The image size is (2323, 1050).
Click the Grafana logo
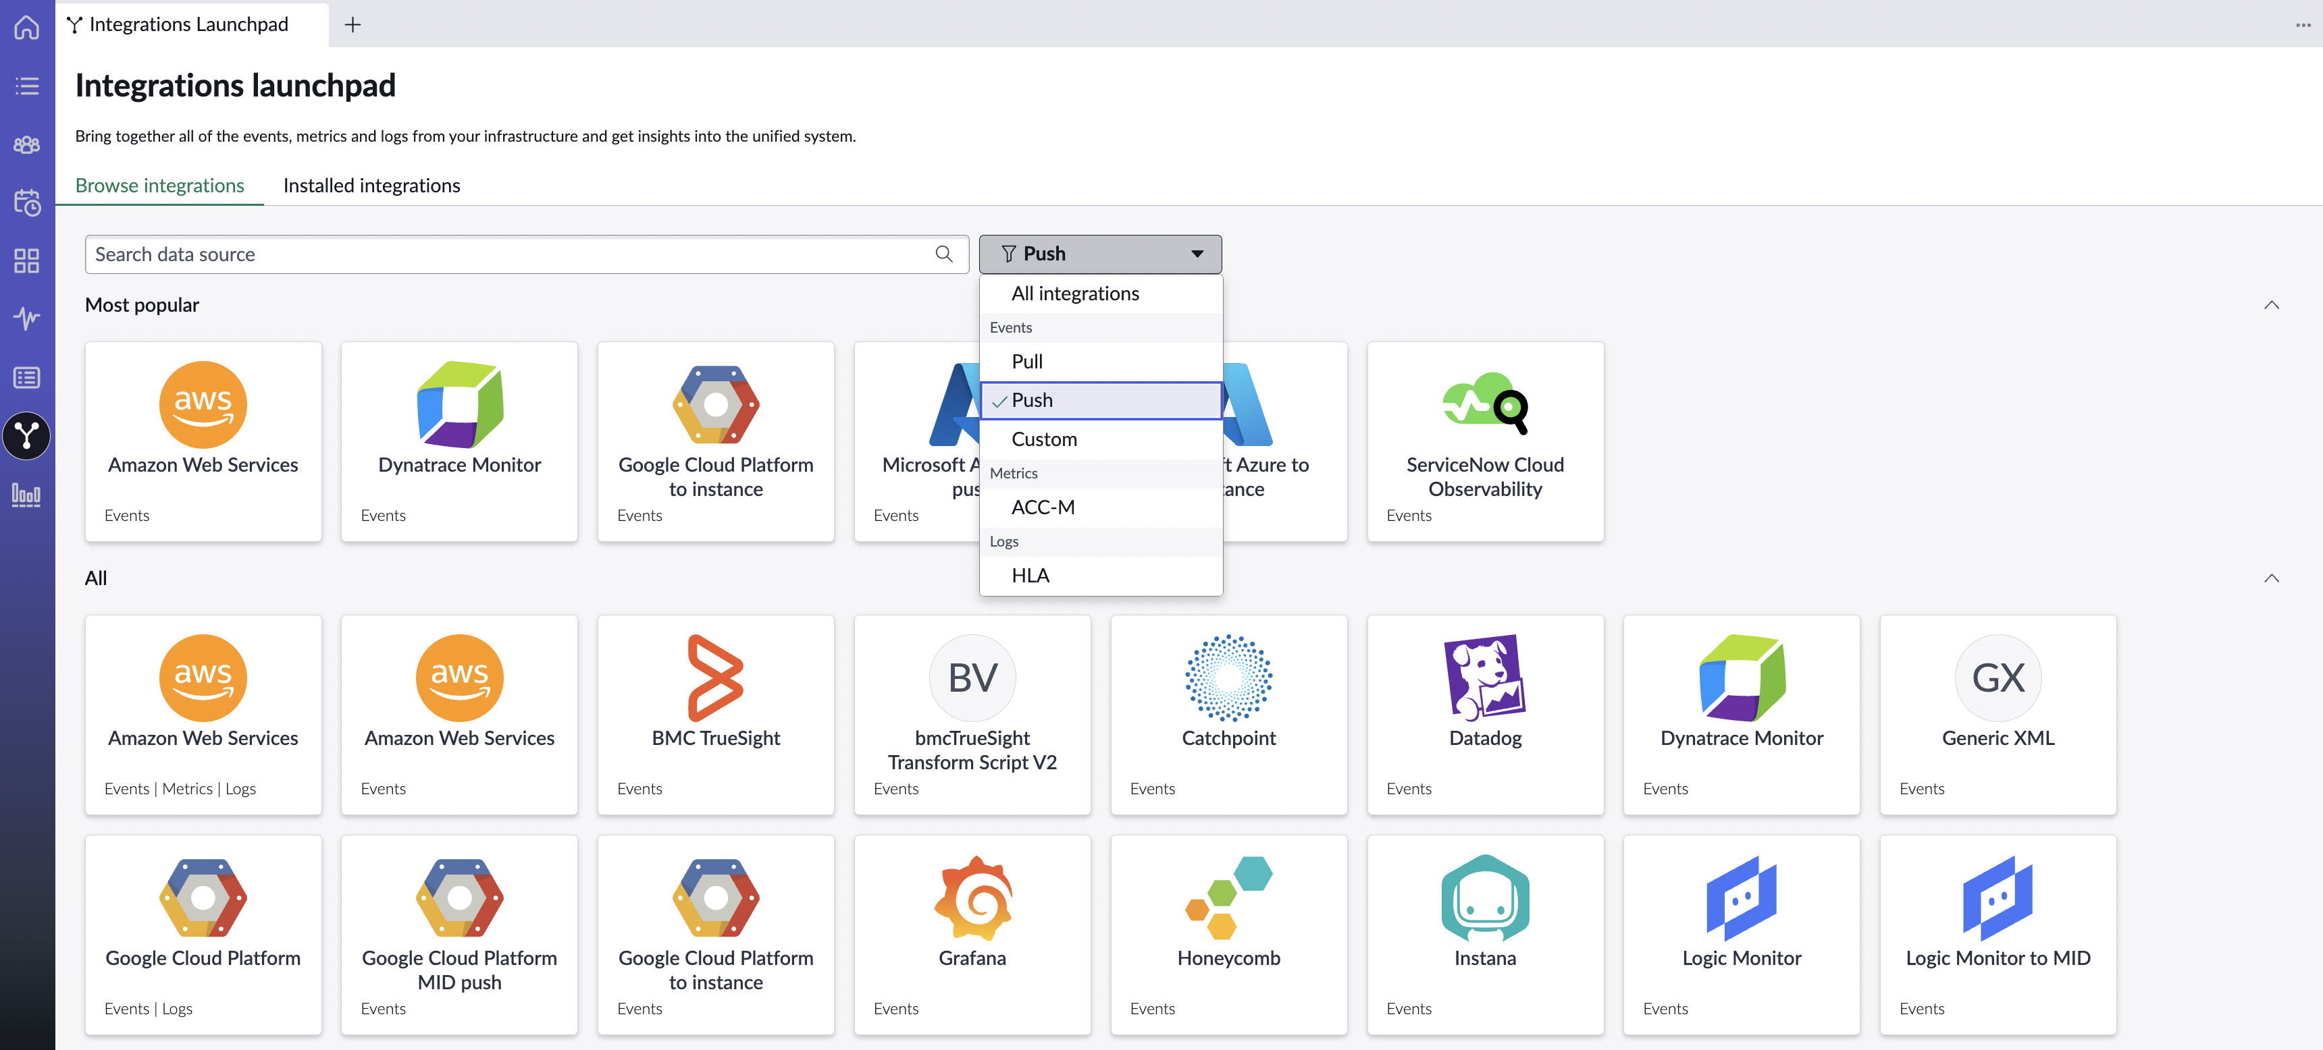tap(972, 897)
